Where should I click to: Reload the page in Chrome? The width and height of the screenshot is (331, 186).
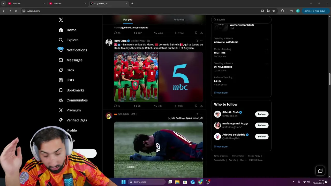pos(16,11)
